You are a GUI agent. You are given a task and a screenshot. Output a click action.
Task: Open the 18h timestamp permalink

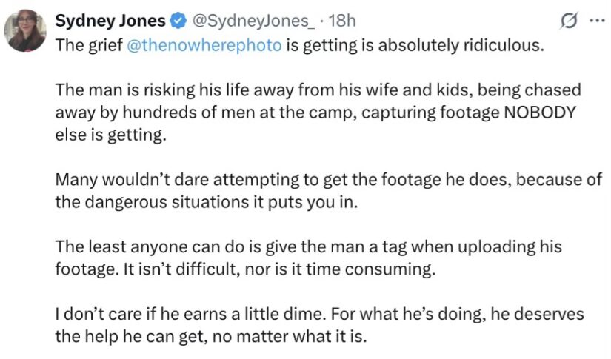[342, 21]
